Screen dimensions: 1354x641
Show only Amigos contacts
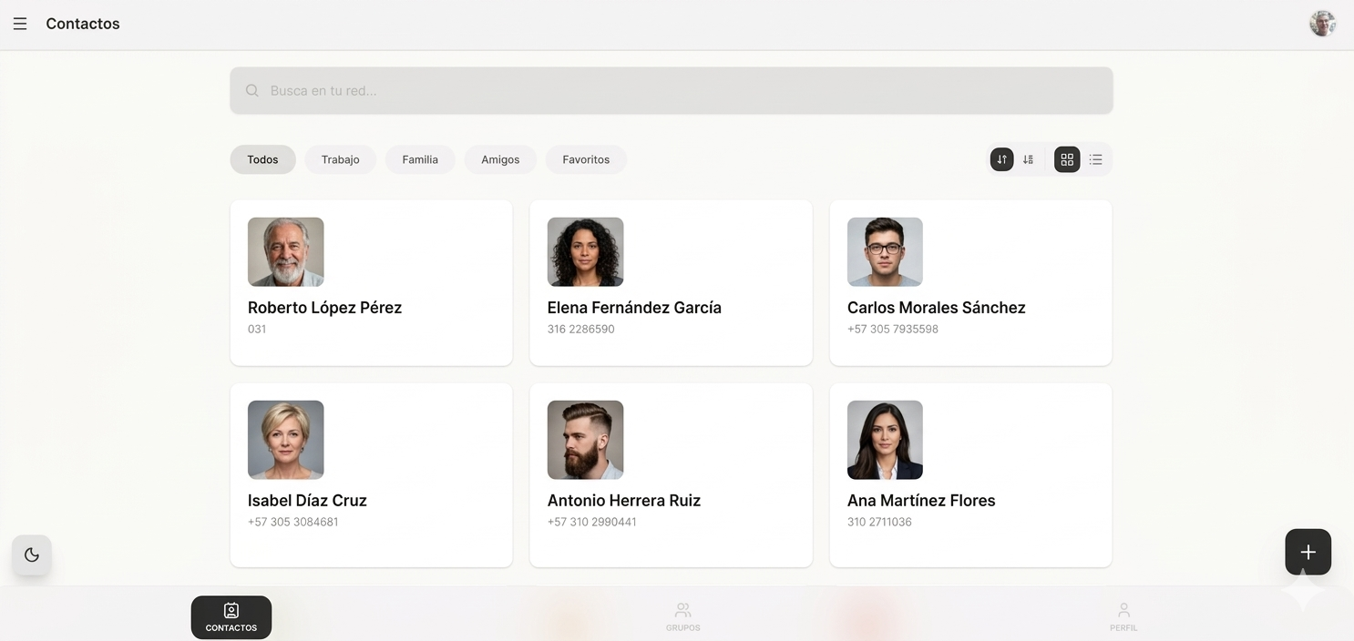click(500, 159)
